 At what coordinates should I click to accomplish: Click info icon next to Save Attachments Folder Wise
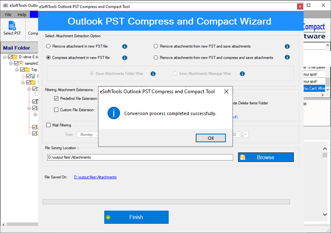click(x=153, y=74)
